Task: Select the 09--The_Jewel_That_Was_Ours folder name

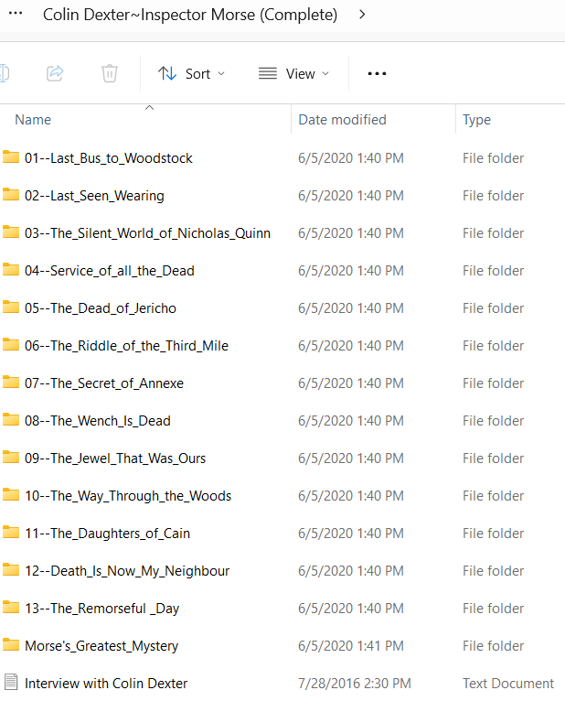Action: pos(115,458)
